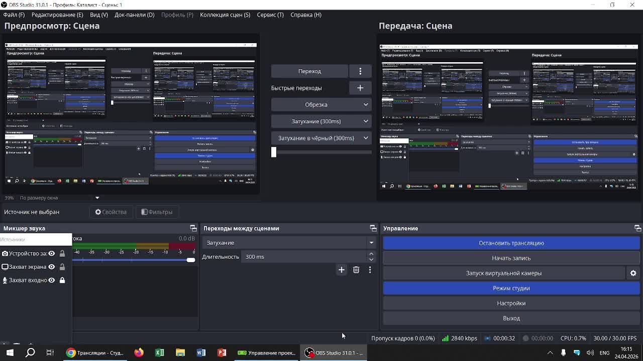Viewport: 643px width, 361px height.
Task: Open scene transition properties three-dot menu
Action: (x=370, y=270)
